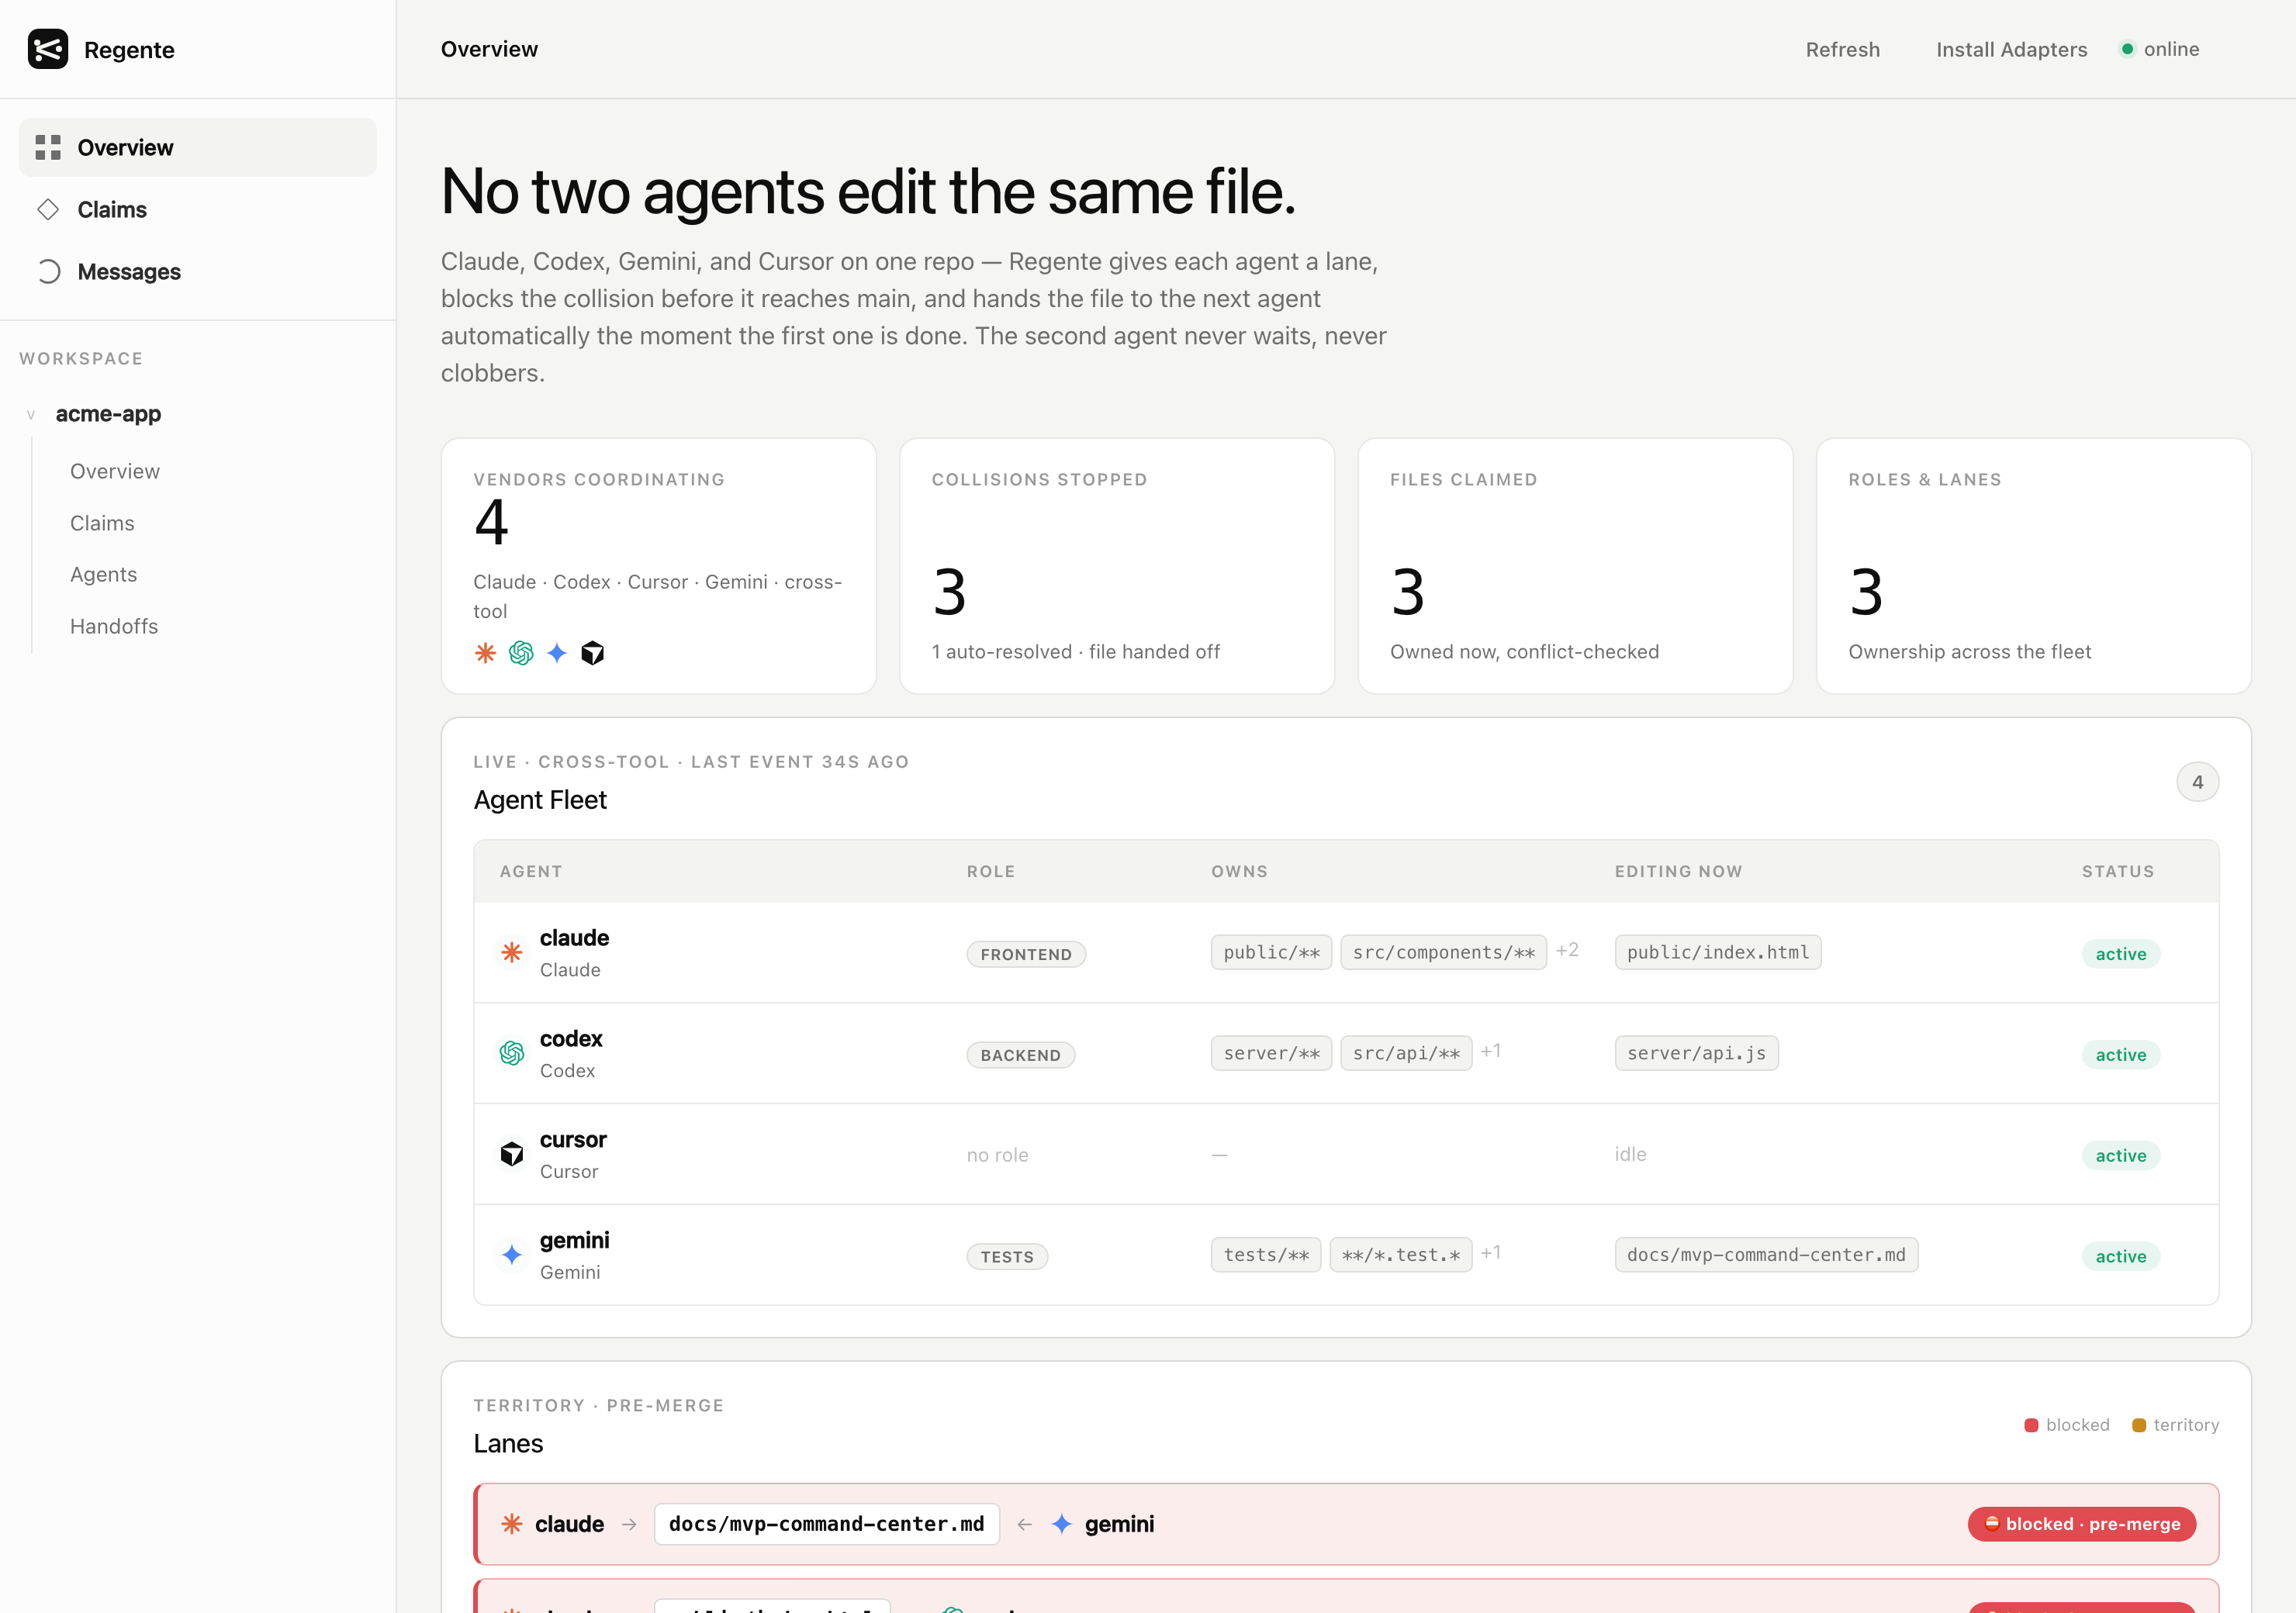Viewport: 2296px width, 1613px height.
Task: Click the active status of cursor
Action: (2121, 1156)
